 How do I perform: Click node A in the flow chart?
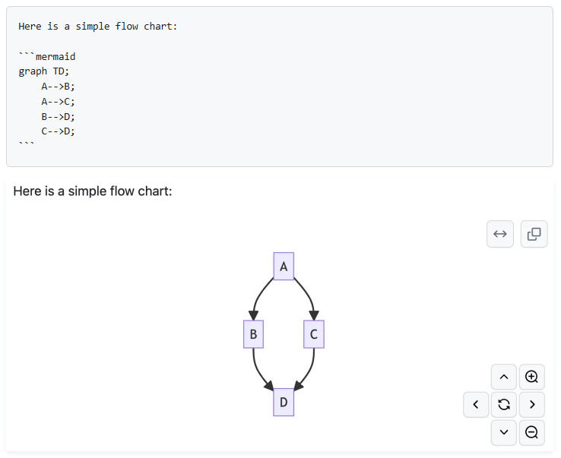point(284,267)
